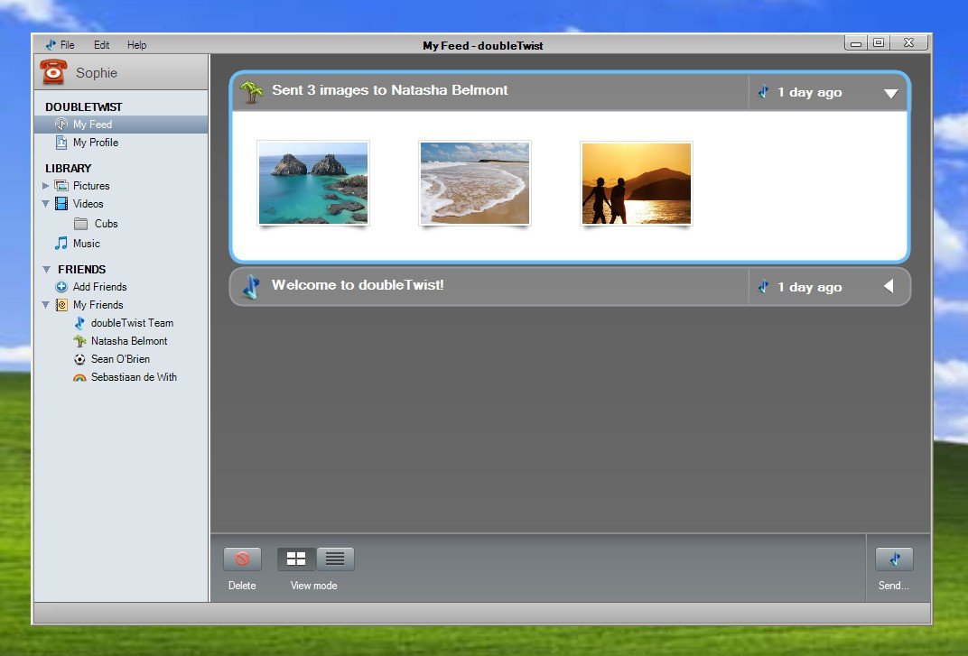Maximize the doubleTwist window
Viewport: 968px width, 656px height.
[878, 42]
